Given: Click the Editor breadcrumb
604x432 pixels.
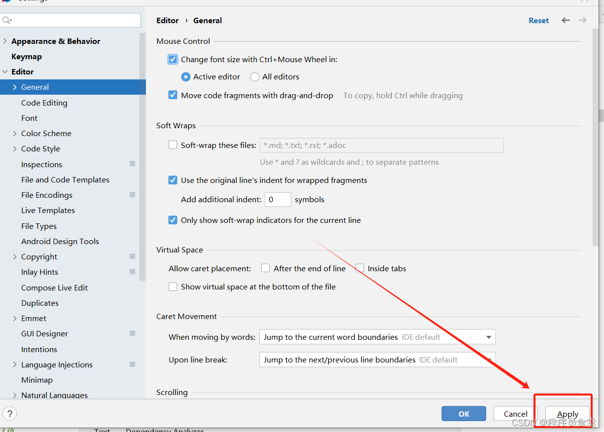Looking at the screenshot, I should click(168, 20).
